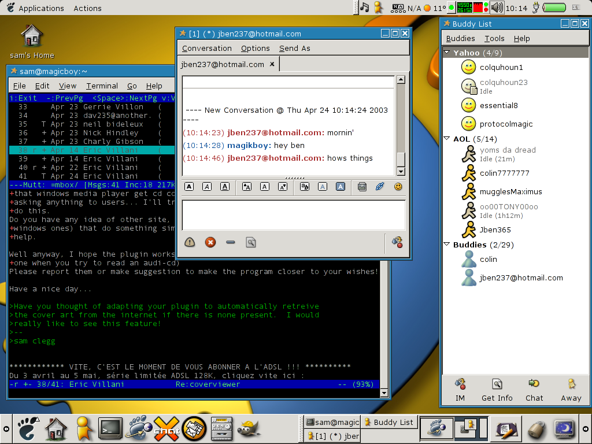Click the larger font size icon
Viewport: 592px width, 444px height.
point(247,187)
